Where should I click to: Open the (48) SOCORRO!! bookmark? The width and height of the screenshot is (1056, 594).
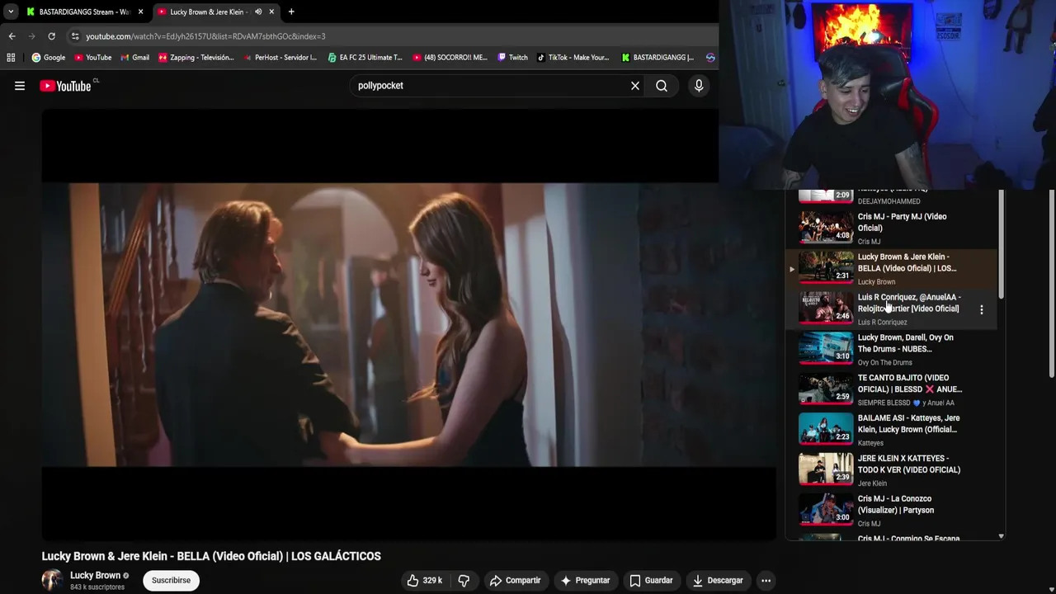coord(450,58)
